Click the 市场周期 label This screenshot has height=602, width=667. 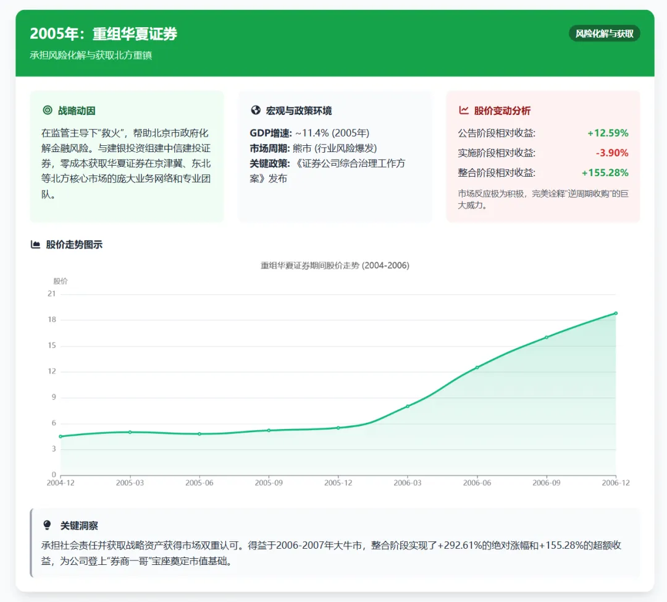coord(270,148)
